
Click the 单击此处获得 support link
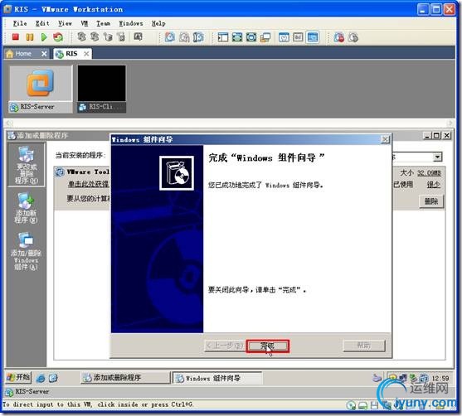pyautogui.click(x=89, y=184)
